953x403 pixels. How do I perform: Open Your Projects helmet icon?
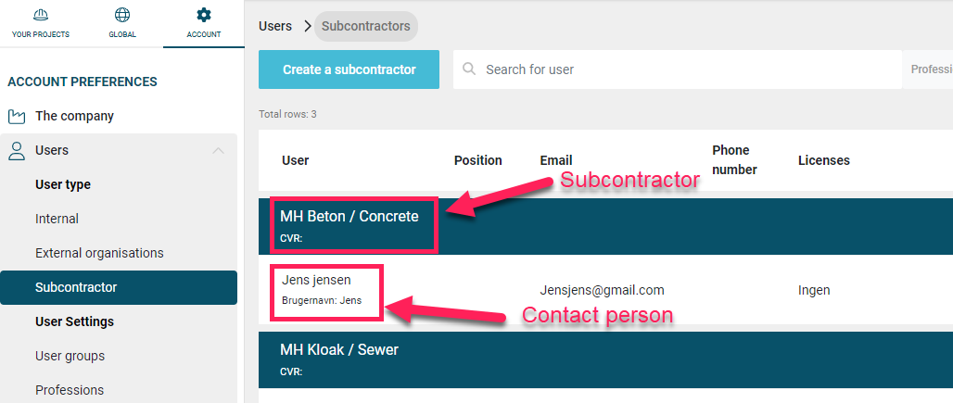[x=41, y=15]
